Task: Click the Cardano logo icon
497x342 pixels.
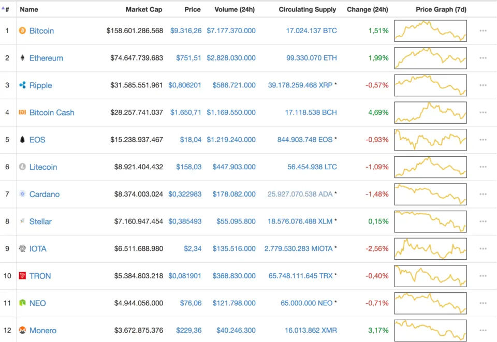Action: point(22,194)
